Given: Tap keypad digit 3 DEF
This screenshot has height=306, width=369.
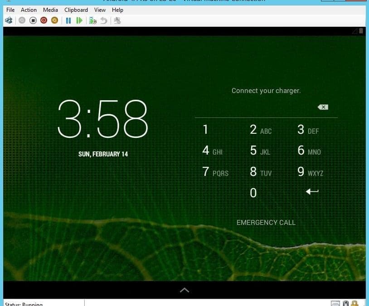Looking at the screenshot, I should [x=308, y=130].
